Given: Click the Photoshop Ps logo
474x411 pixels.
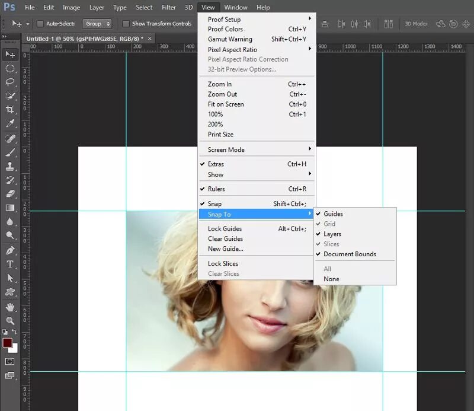Looking at the screenshot, I should pyautogui.click(x=9, y=7).
